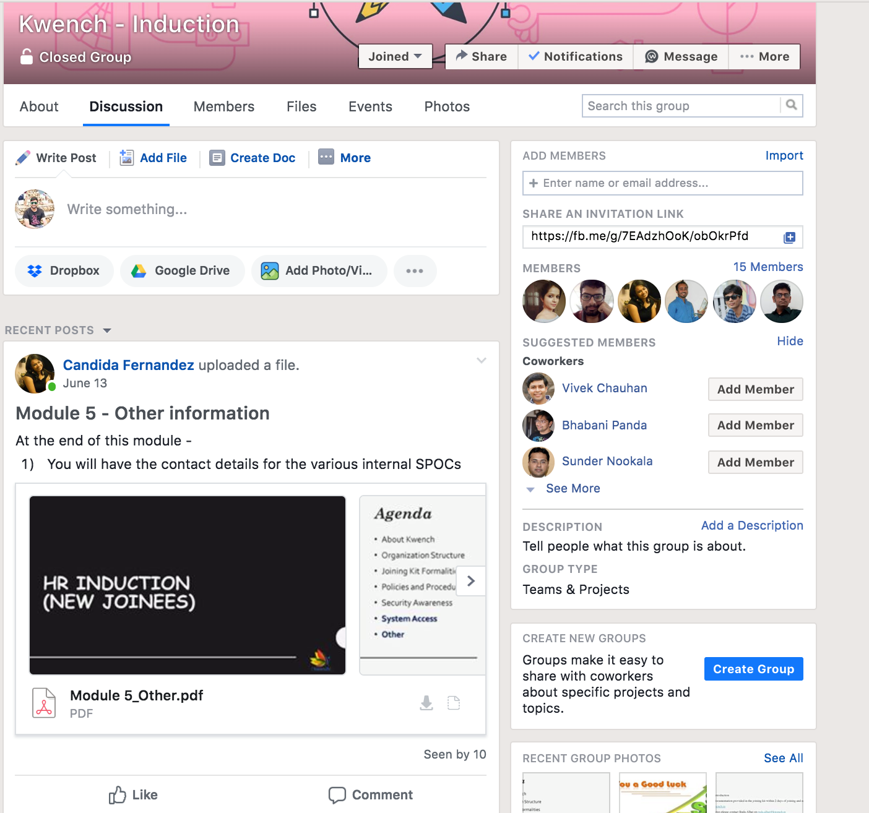The width and height of the screenshot is (869, 813).
Task: Open Candida Fernandez profile link
Action: point(129,365)
